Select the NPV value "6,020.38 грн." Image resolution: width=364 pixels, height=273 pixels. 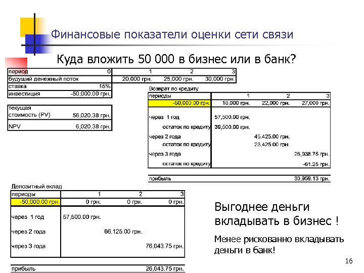click(93, 126)
